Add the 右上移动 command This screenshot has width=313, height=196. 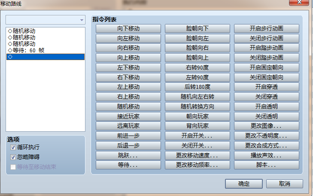(x=128, y=96)
